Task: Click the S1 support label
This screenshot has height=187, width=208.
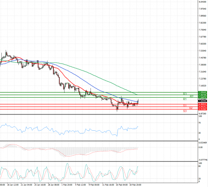Action: [x=185, y=105]
